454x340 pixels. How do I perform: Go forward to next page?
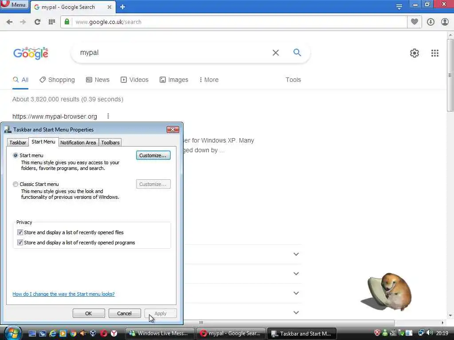click(x=23, y=22)
